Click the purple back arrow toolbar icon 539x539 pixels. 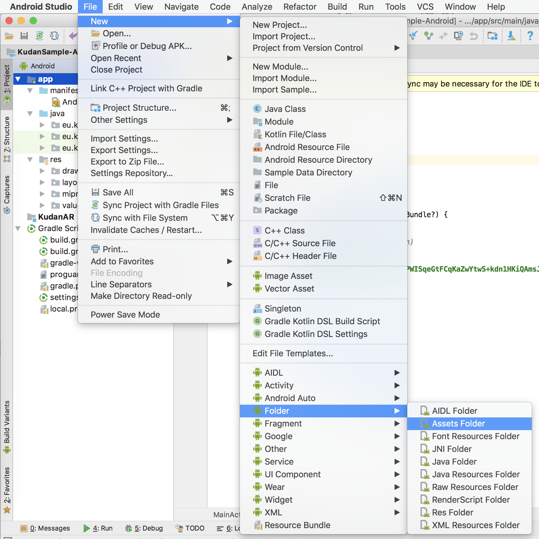(73, 36)
